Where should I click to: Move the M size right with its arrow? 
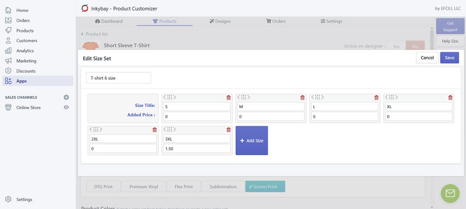click(249, 97)
